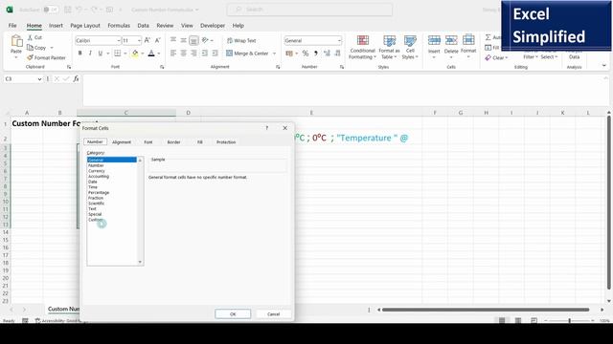
Task: Click the Format Cells help question mark
Action: pyautogui.click(x=267, y=128)
